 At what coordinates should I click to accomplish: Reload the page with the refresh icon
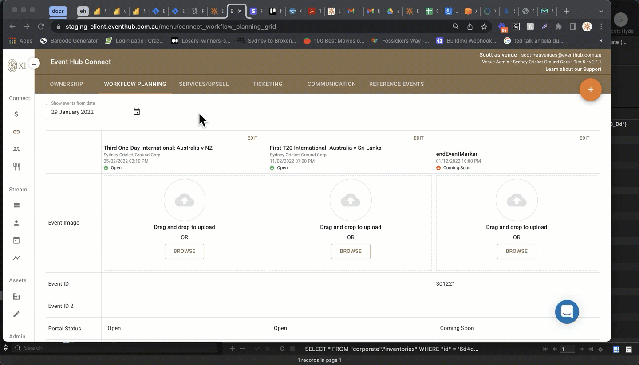[x=41, y=27]
